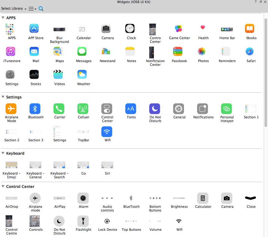Choose the iBooks widget
This screenshot has width=268, height=237.
click(250, 28)
